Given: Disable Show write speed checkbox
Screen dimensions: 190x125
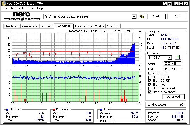Looking at the screenshot, I should coord(150,92).
